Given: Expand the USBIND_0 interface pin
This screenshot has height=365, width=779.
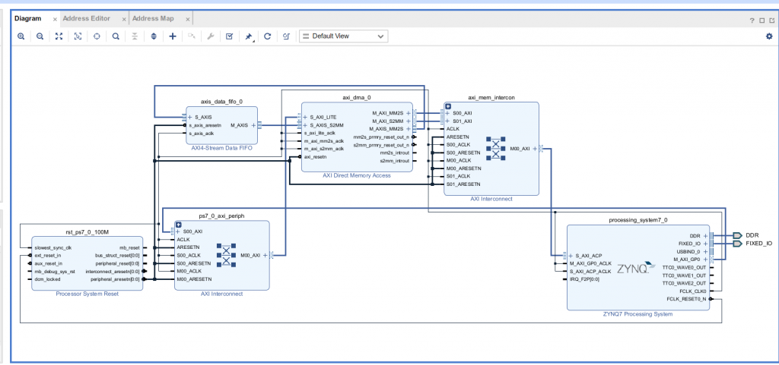Looking at the screenshot, I should pos(705,252).
